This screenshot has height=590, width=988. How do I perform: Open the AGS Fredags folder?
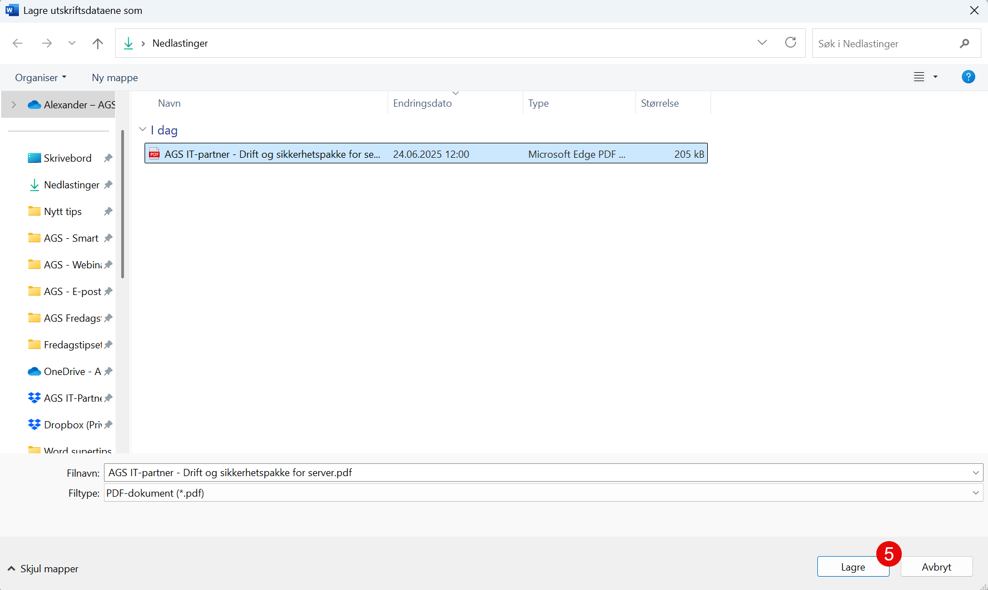[64, 318]
